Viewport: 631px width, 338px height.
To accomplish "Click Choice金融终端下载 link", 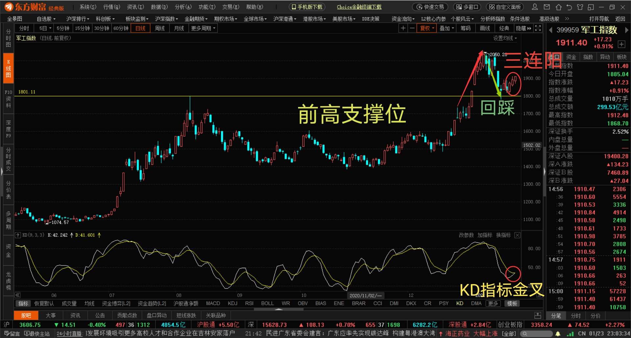I will click(x=359, y=7).
